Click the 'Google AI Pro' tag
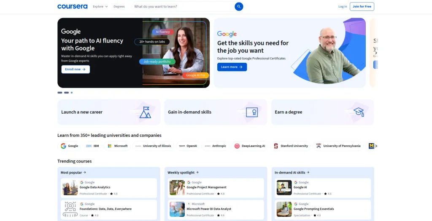 click(196, 75)
